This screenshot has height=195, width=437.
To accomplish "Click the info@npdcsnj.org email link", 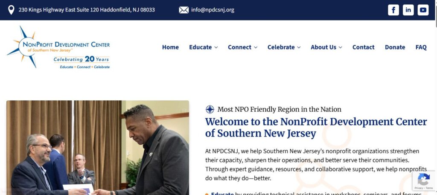I will click(213, 10).
